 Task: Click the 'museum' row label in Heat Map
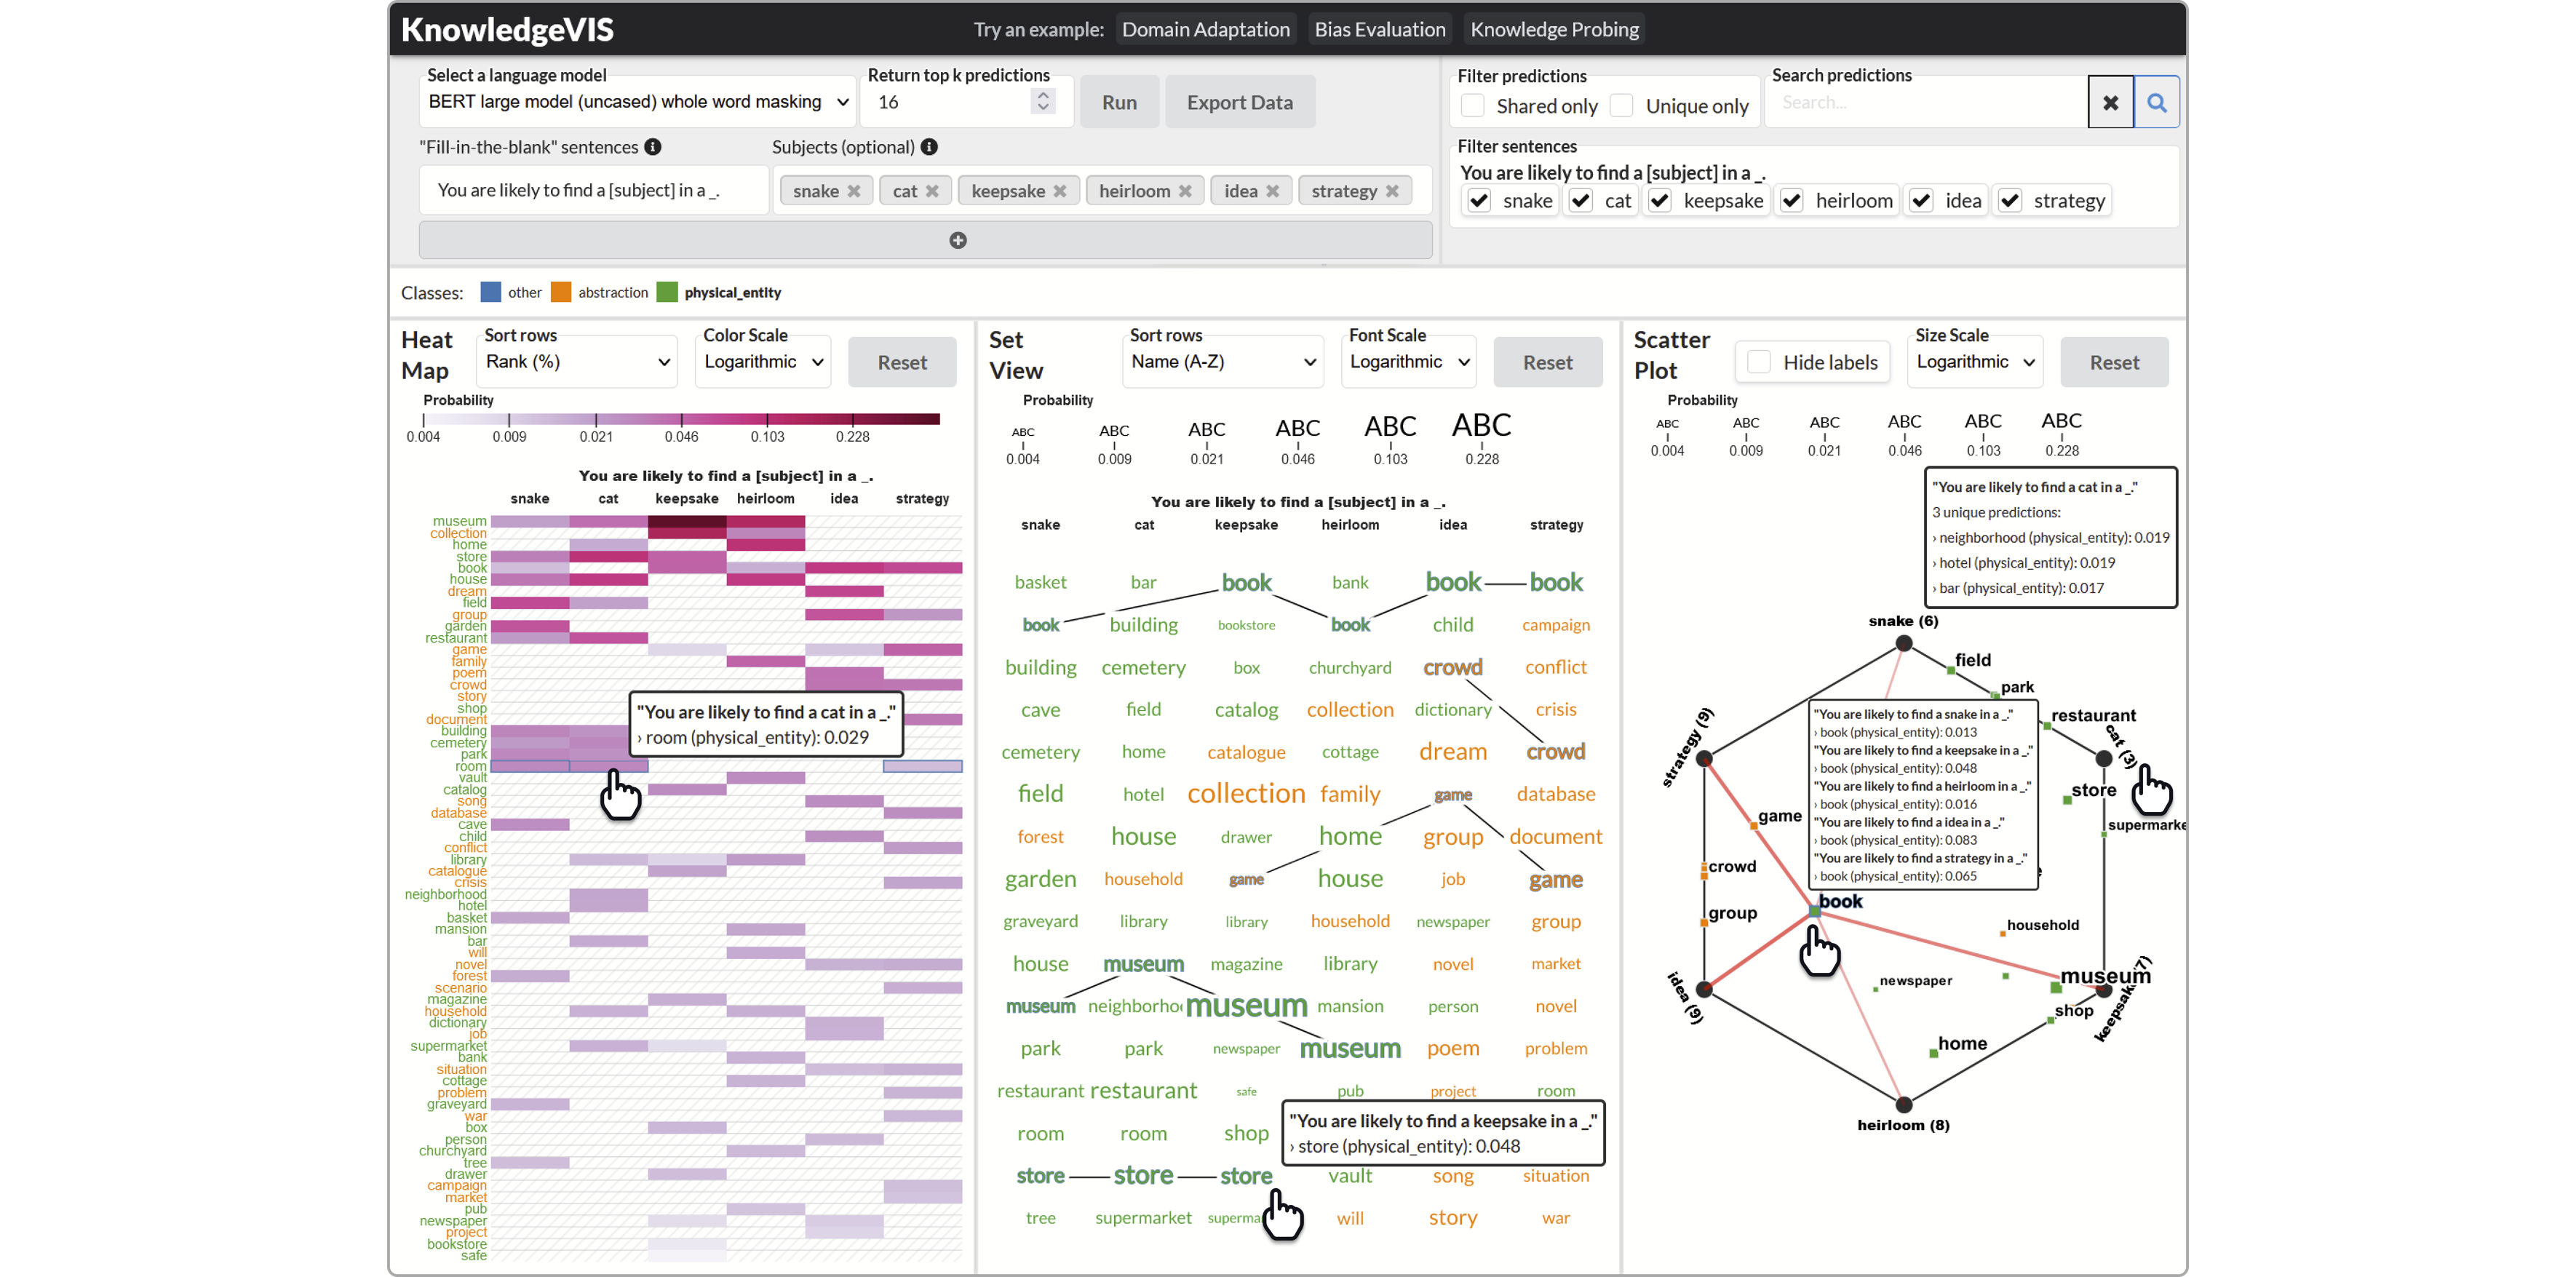[459, 521]
